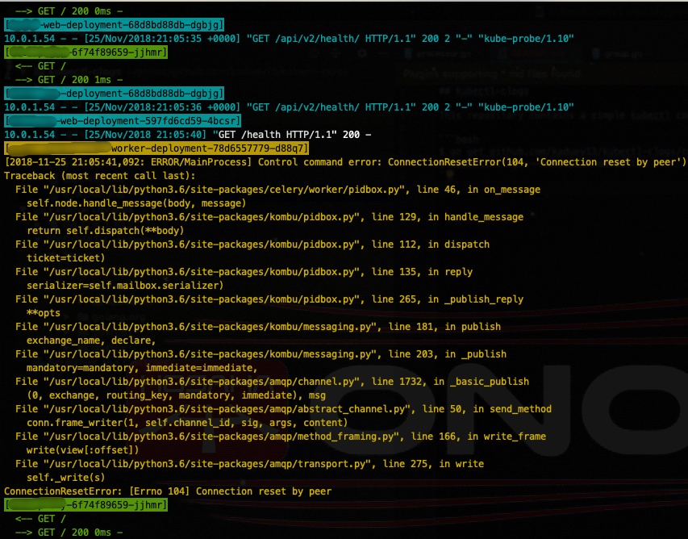Click the first green 6f74f89659-jjhmr pod label

[86, 52]
